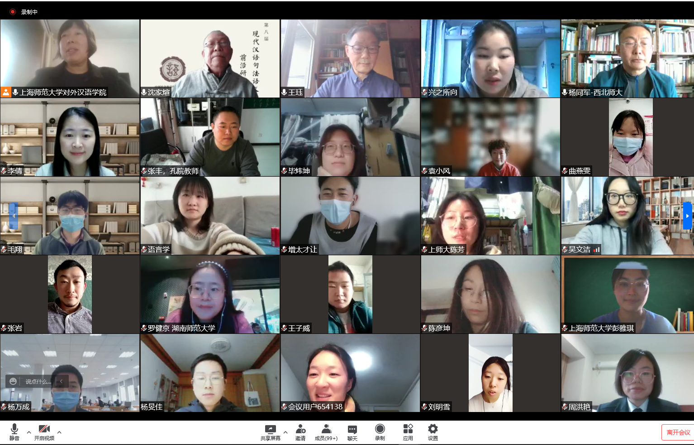
Task: Open the 成员(99+) members list
Action: (x=326, y=431)
